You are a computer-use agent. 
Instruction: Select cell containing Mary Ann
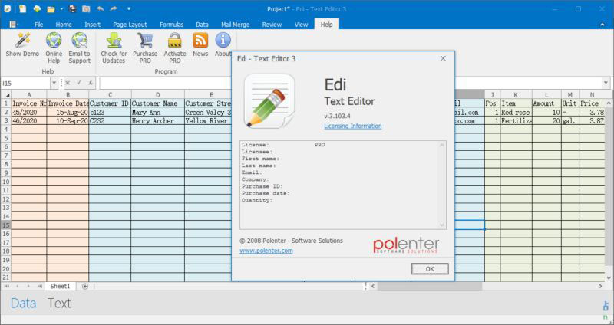pos(158,112)
